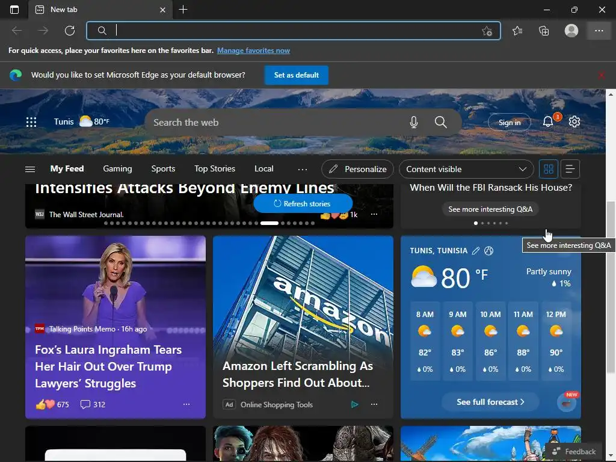Click Set as default button
The image size is (616, 462).
point(296,75)
